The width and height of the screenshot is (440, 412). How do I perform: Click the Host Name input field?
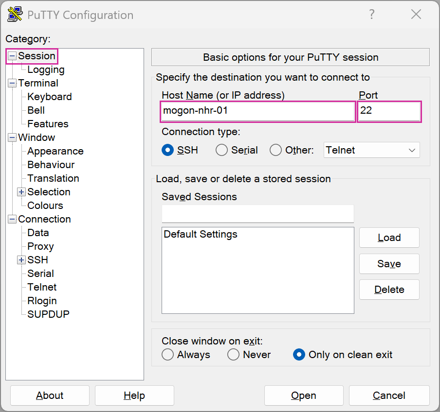point(257,111)
